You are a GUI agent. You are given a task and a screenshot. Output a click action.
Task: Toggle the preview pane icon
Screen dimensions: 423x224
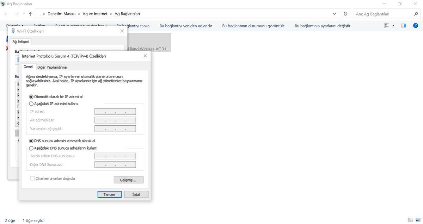pos(404,26)
